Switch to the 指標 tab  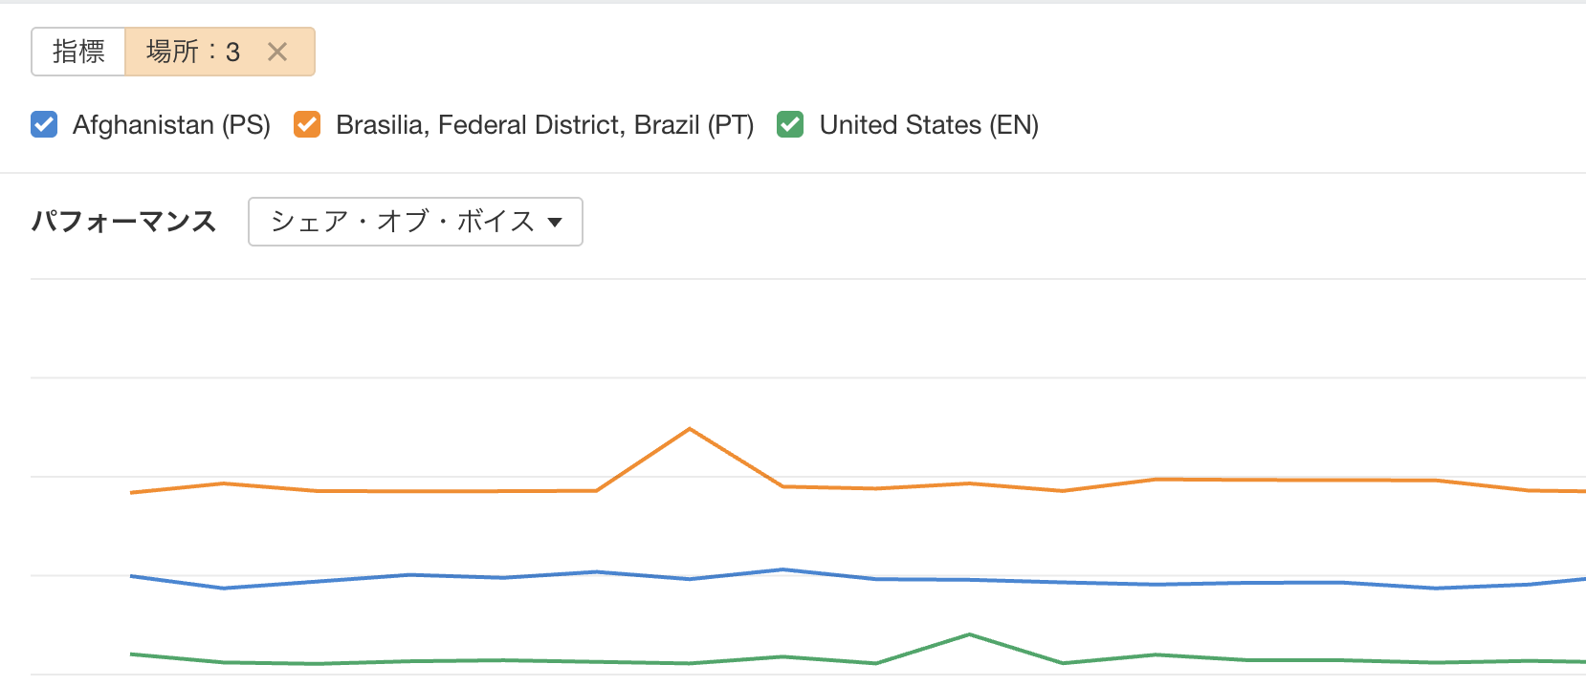[x=78, y=52]
